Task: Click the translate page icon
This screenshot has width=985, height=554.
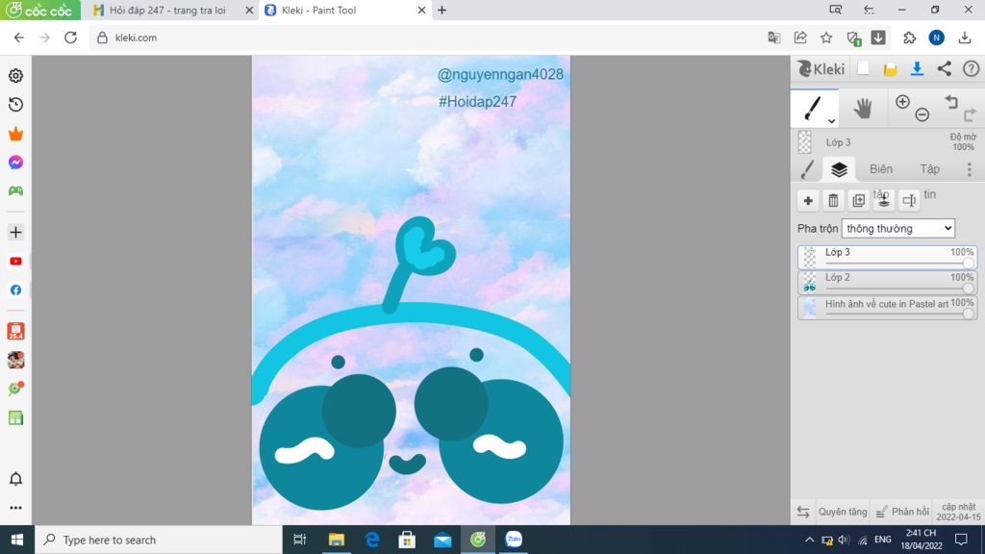Action: (774, 38)
